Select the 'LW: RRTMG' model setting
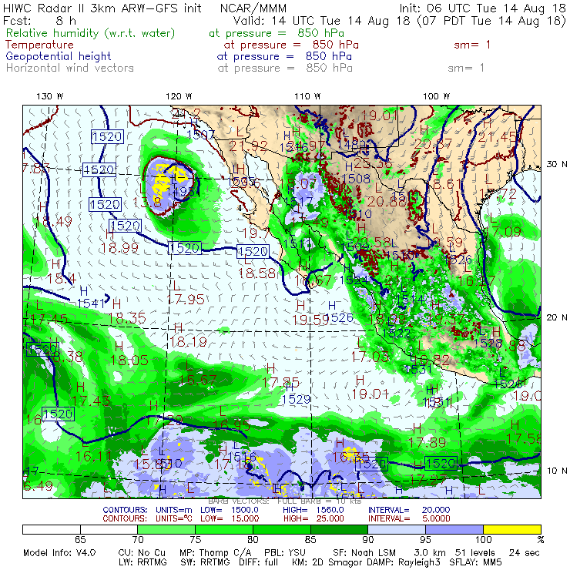The height and width of the screenshot is (570, 570). click(142, 562)
